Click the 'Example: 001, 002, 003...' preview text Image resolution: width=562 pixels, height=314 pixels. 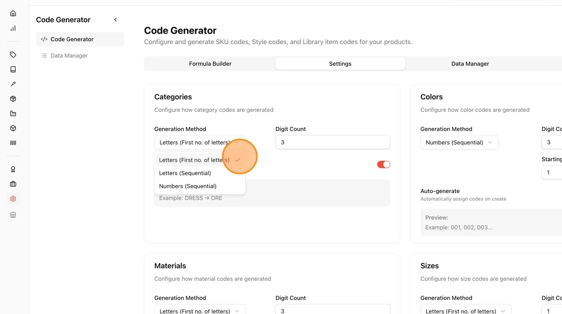pyautogui.click(x=459, y=227)
